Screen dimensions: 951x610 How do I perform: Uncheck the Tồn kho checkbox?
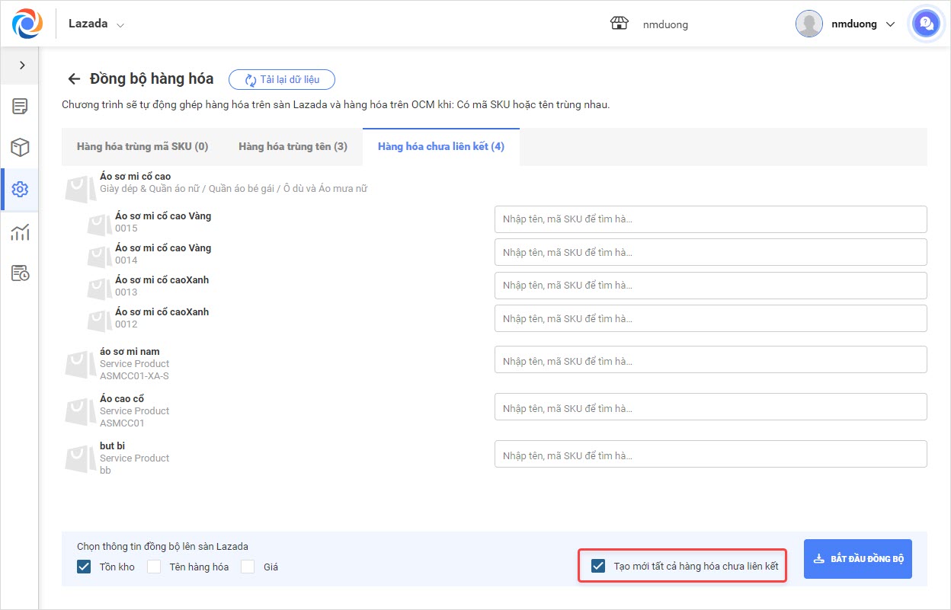point(84,567)
